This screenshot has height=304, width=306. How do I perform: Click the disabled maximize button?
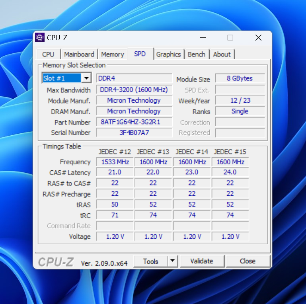tap(230, 38)
